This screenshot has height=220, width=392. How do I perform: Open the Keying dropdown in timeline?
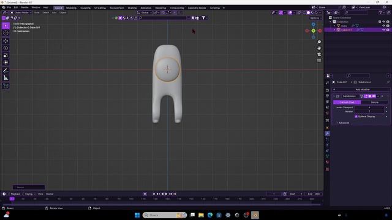30,194
